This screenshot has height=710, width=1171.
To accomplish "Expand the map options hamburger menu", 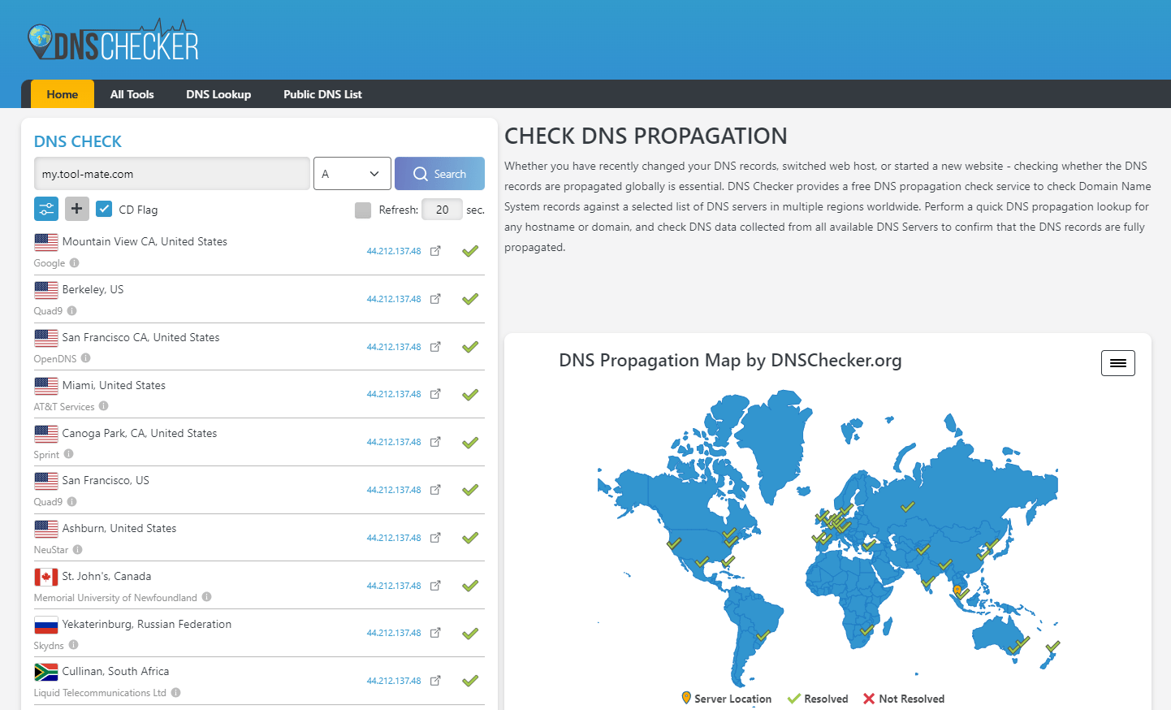I will tap(1118, 363).
